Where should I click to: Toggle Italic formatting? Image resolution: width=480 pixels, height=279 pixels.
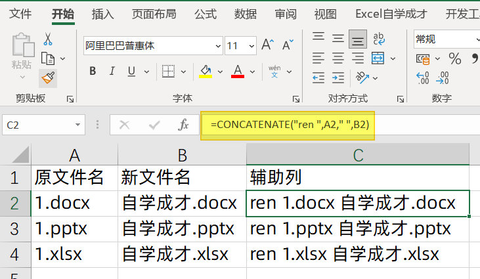(112, 72)
